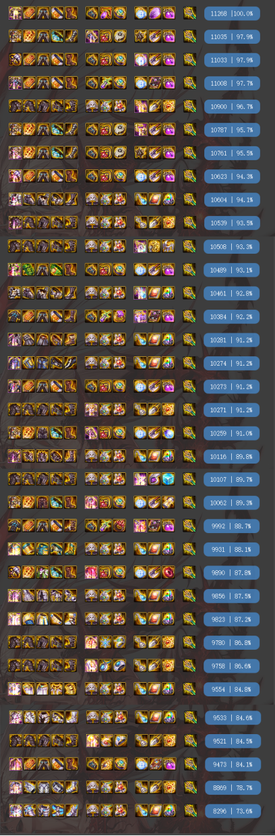Click the weapon icon beside the 10900 score

click(189, 106)
